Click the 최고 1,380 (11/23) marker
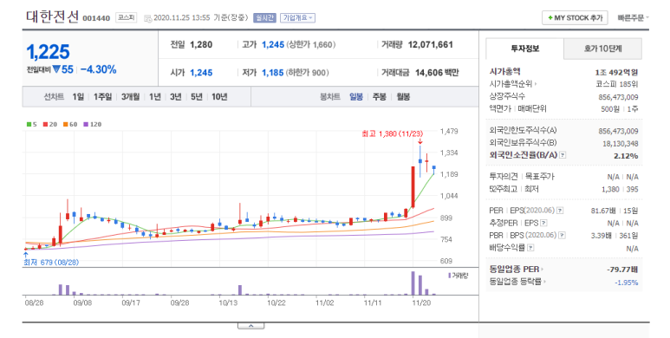 393,134
